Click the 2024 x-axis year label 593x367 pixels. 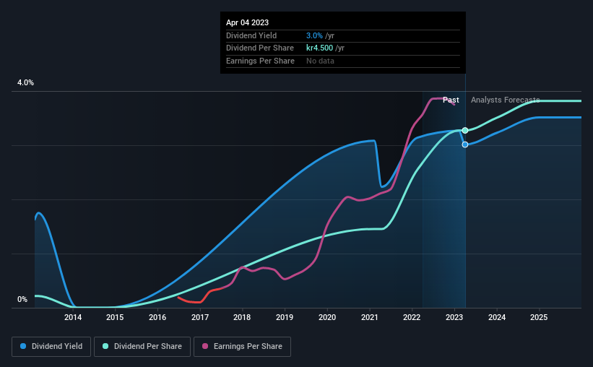point(496,317)
